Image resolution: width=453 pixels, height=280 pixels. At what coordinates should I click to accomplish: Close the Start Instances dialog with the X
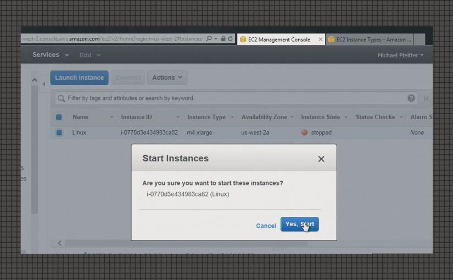[x=321, y=159]
